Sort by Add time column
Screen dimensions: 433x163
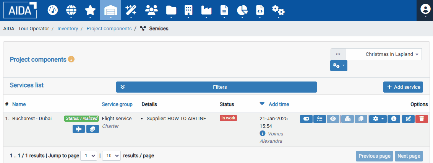click(279, 104)
